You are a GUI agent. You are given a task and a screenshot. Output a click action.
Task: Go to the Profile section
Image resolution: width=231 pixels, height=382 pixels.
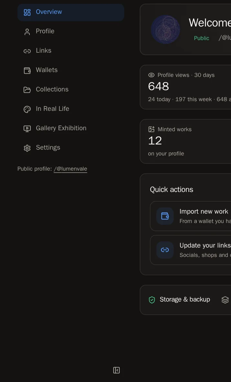71,31
